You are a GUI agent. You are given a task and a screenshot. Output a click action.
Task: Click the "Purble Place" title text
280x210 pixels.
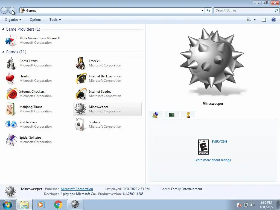(28, 122)
